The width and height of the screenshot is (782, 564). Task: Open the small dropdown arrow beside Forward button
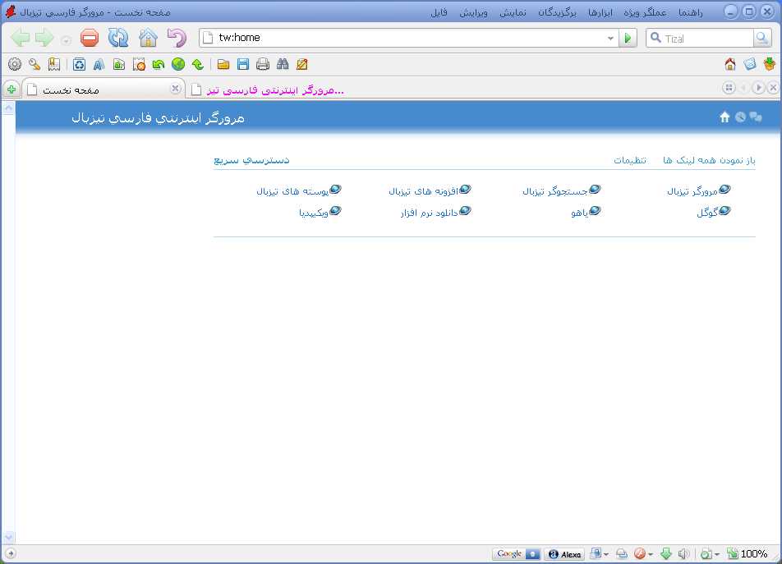click(66, 40)
